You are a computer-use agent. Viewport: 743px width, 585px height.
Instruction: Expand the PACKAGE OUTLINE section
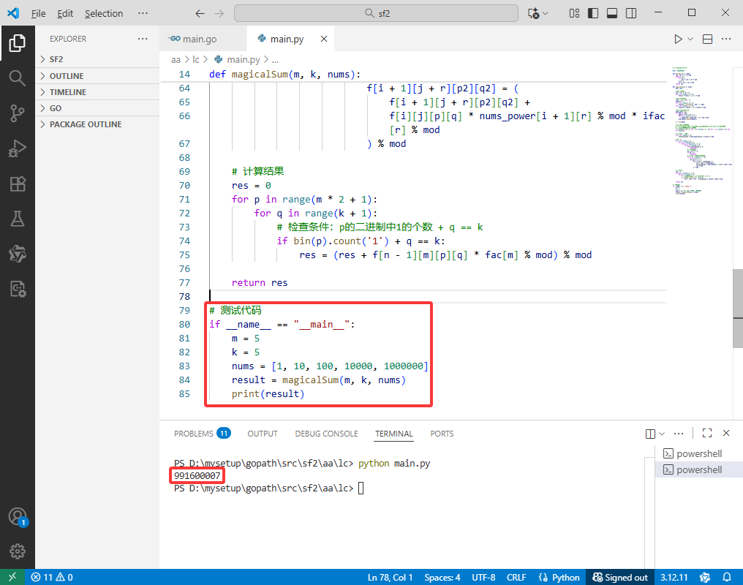click(97, 124)
